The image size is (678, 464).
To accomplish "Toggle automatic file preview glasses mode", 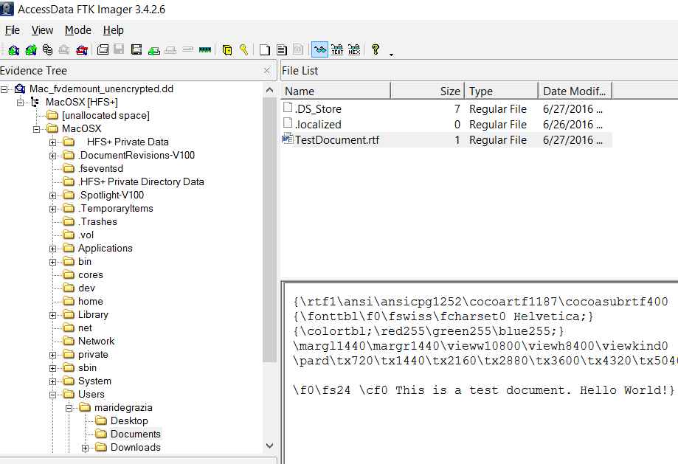I will click(x=320, y=49).
